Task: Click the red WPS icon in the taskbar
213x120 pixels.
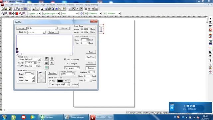Action: pos(24,117)
